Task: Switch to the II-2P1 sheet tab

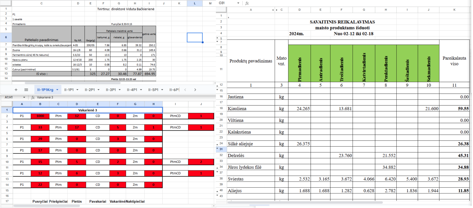Action: coord(89,90)
